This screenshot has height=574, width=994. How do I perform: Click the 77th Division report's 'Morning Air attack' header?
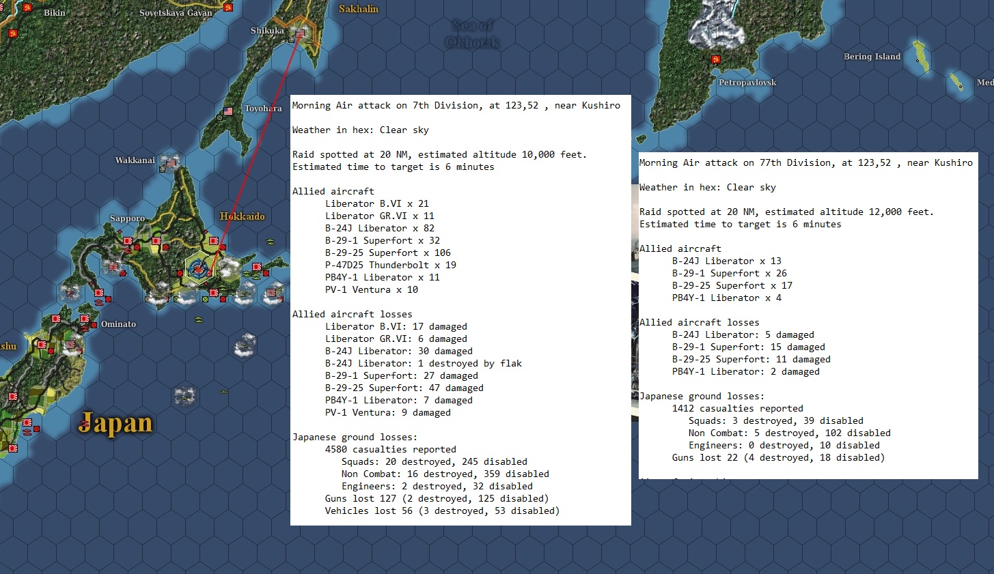tap(806, 162)
